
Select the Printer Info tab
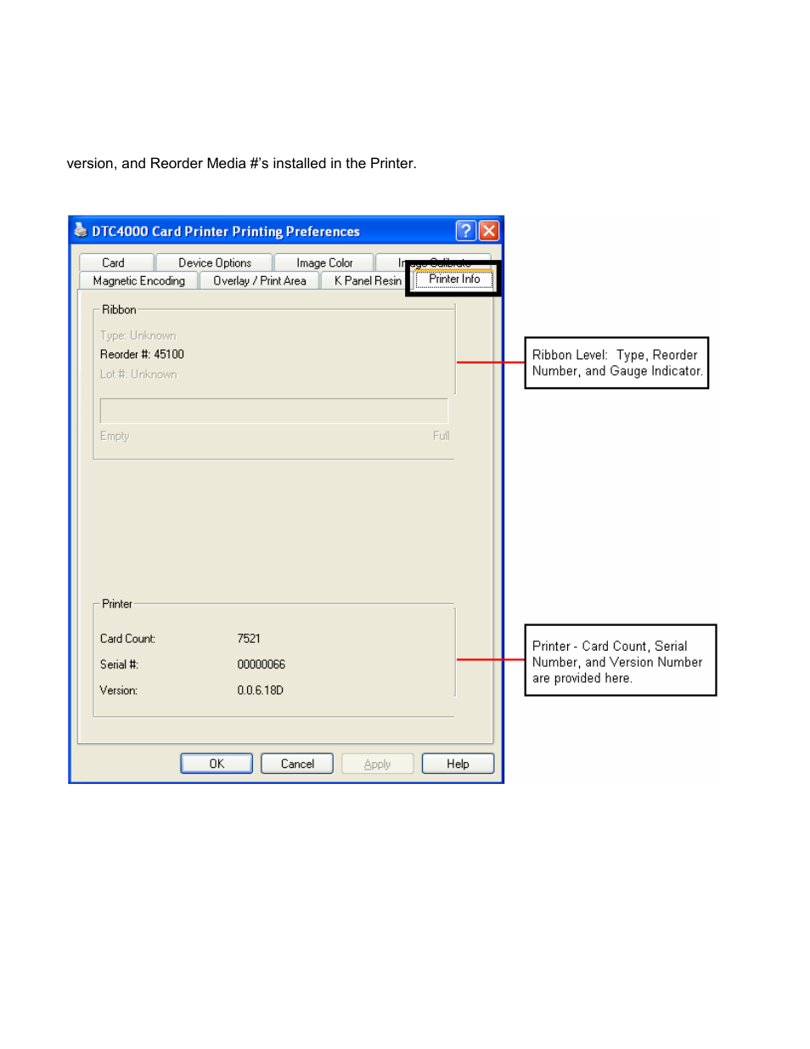454,279
